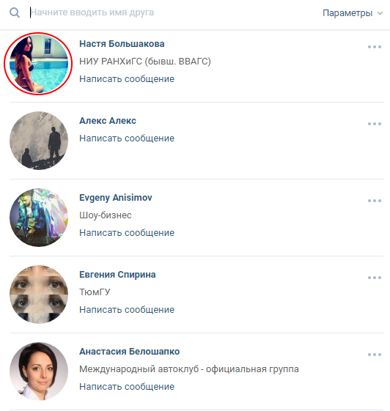Screen dimensions: 390x411
Task: Open Анастасия Белошапко's portrait avatar
Action: pos(39,371)
